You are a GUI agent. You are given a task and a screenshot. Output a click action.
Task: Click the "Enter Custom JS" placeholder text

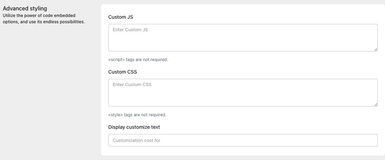(130, 30)
